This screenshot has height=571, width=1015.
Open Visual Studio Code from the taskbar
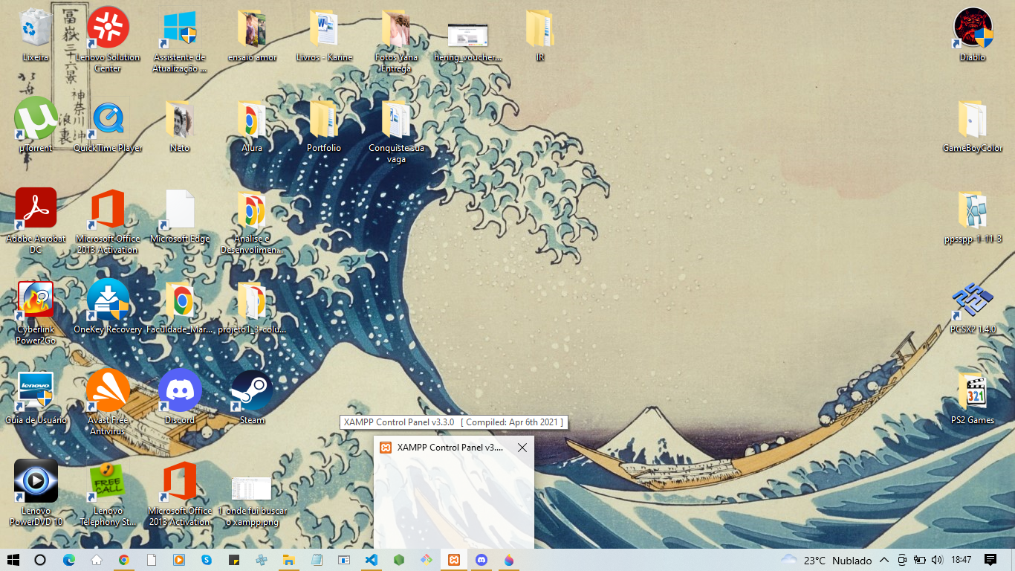pyautogui.click(x=372, y=560)
